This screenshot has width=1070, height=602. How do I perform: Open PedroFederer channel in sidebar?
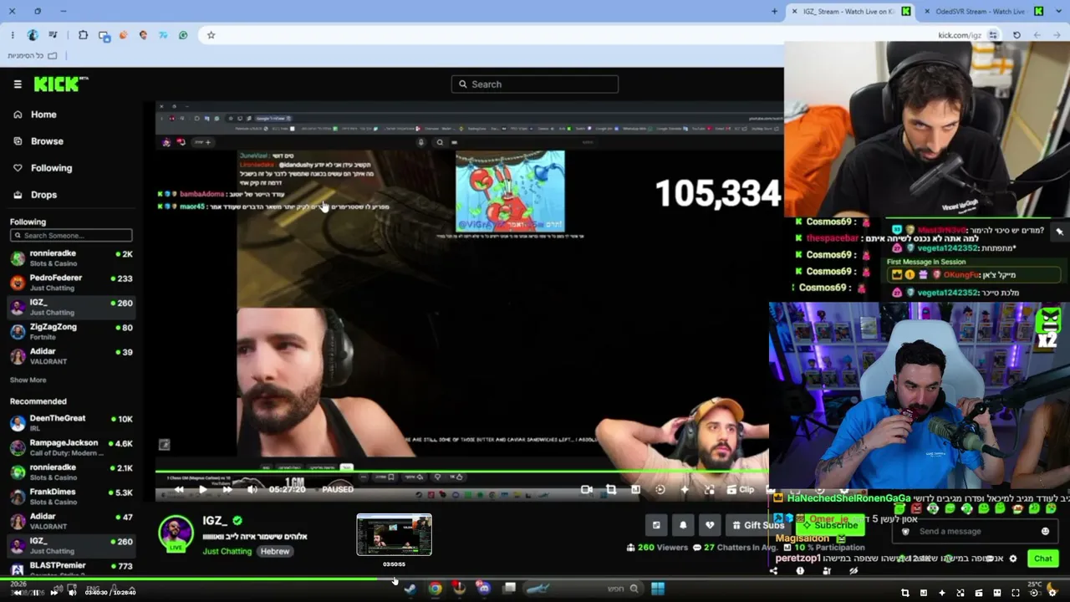pyautogui.click(x=71, y=283)
